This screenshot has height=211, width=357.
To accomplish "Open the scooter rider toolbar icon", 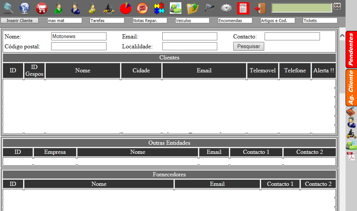I will 109,8.
